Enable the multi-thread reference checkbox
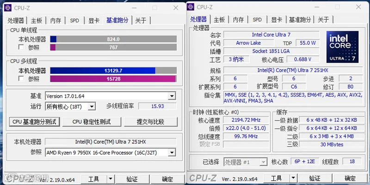 click(21, 78)
